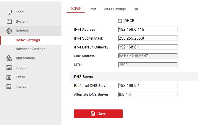Click the IPv4 Subnet Mask field
Screen dimensions: 198x125
click(148, 38)
